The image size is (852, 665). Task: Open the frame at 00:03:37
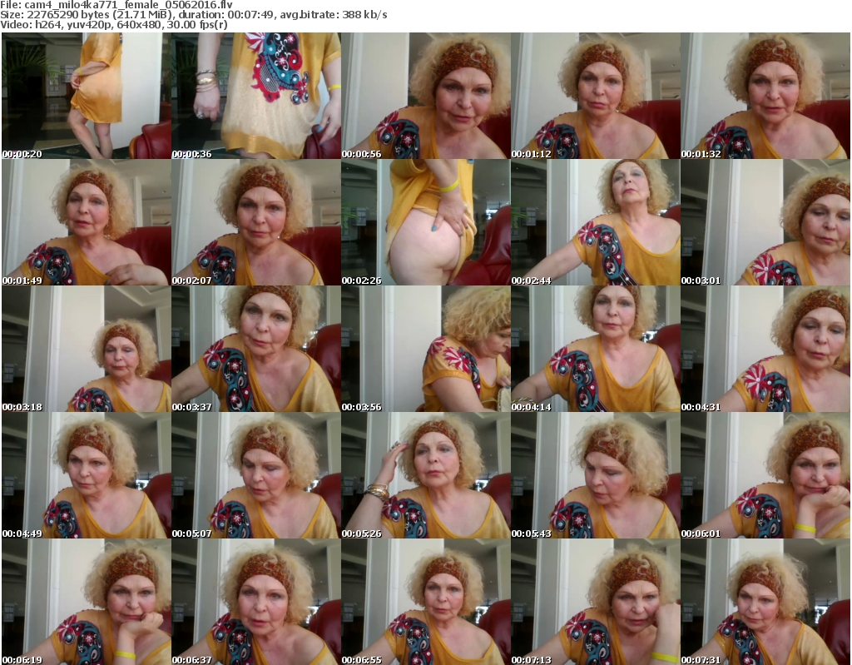256,349
